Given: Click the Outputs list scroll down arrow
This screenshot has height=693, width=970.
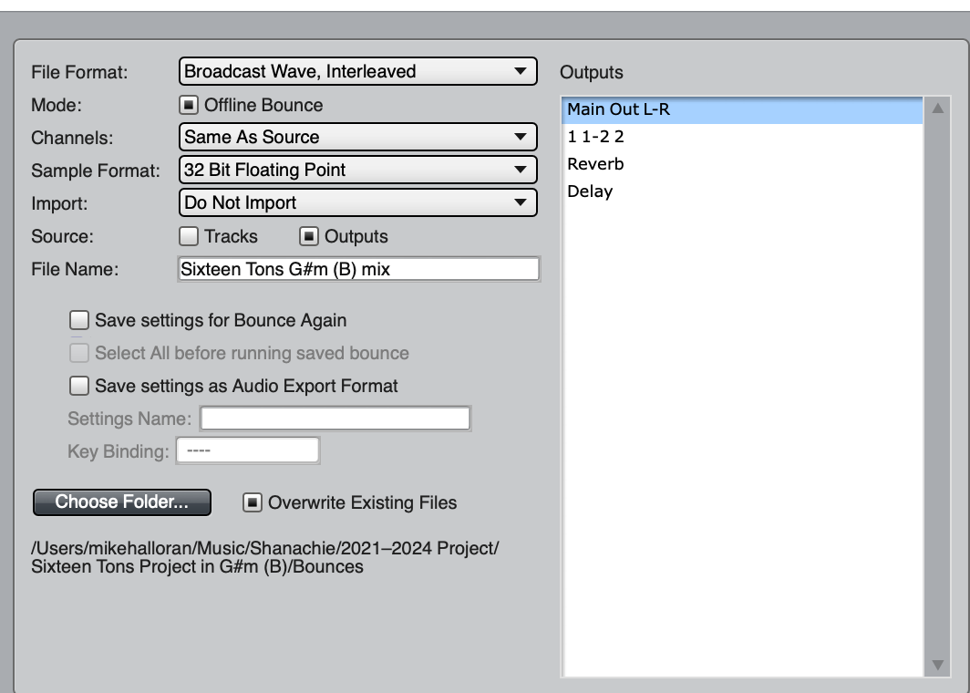Looking at the screenshot, I should pyautogui.click(x=938, y=665).
